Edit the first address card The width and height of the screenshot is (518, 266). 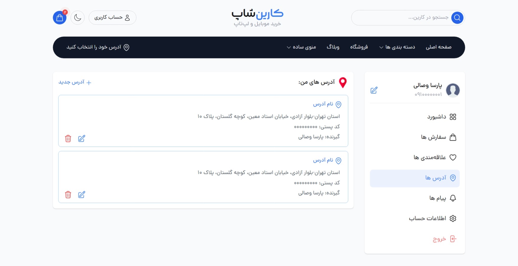(82, 139)
